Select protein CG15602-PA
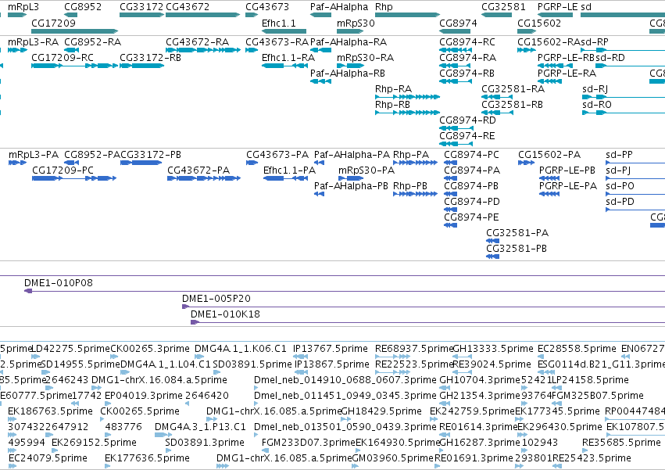The width and height of the screenshot is (665, 470). [549, 155]
